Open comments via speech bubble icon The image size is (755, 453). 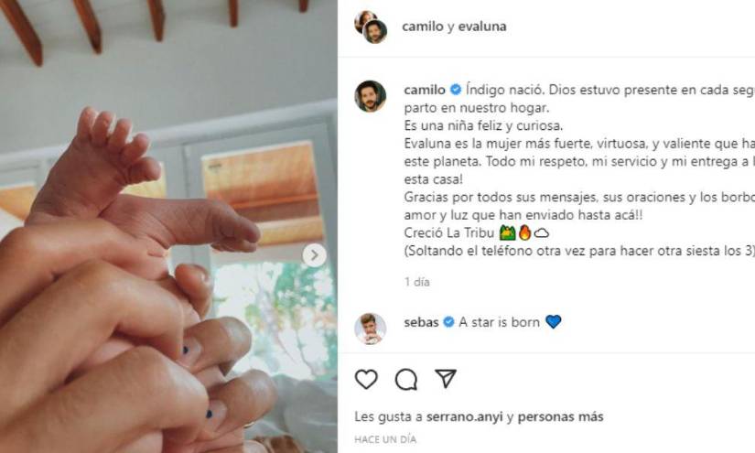pos(406,380)
